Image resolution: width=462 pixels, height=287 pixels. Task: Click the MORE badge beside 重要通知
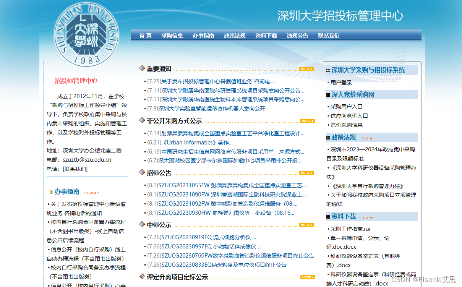306,69
